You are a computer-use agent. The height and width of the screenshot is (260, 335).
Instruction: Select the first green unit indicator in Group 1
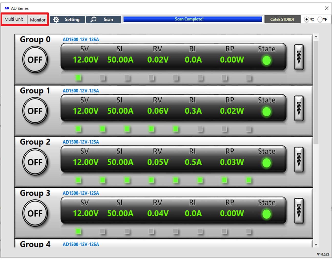tap(78, 129)
